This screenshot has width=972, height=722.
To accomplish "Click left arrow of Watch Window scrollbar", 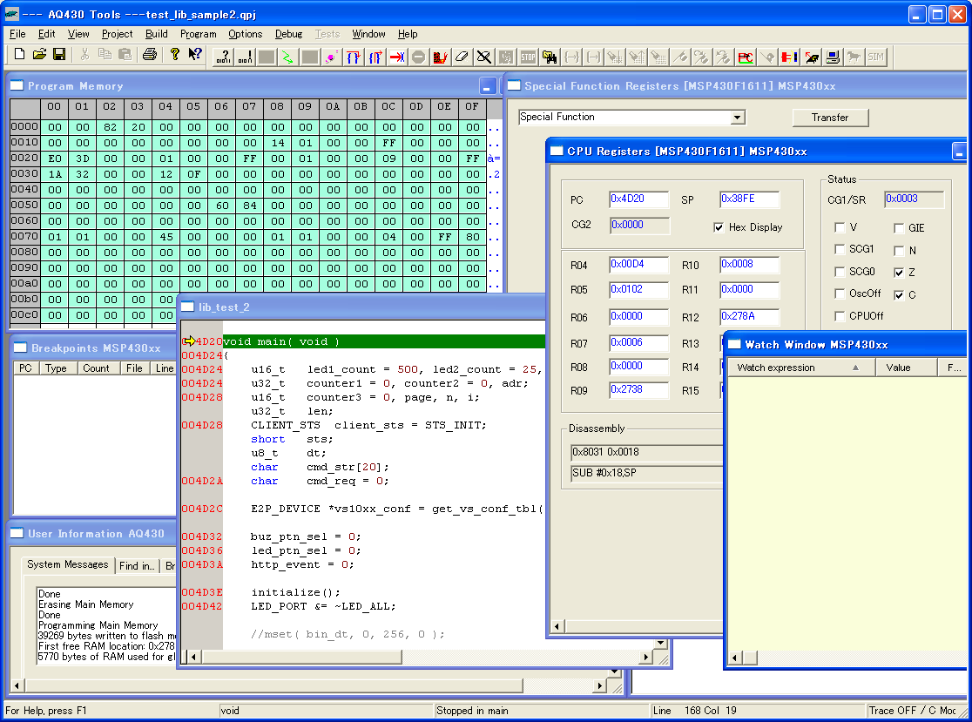I will pyautogui.click(x=735, y=658).
